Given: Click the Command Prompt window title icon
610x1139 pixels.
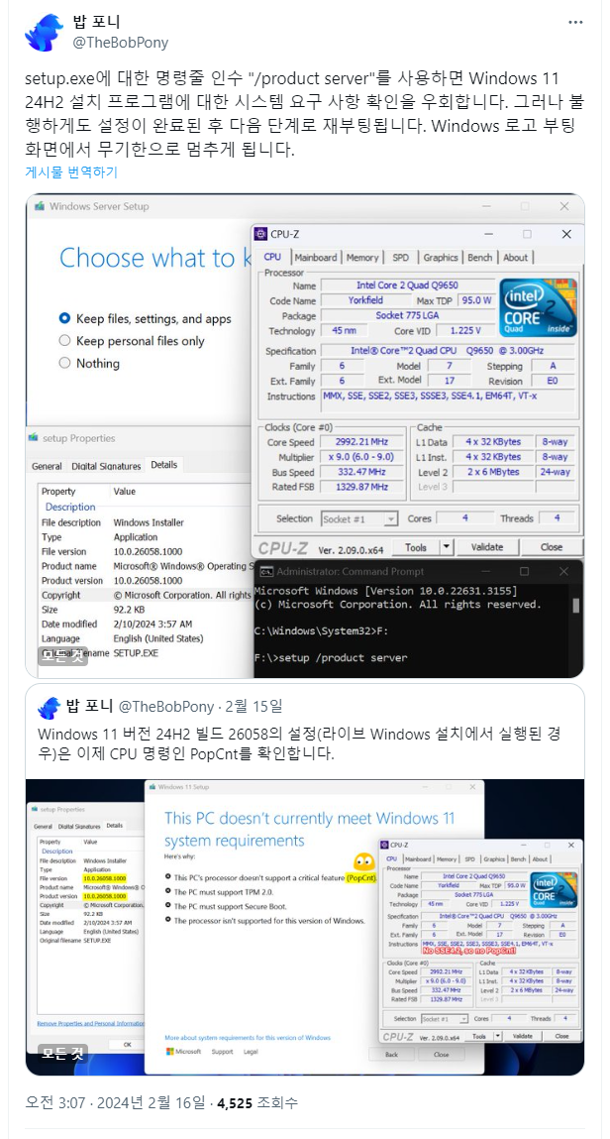Looking at the screenshot, I should (x=266, y=571).
